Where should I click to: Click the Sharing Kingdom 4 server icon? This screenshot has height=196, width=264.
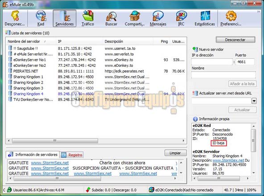coord(10,94)
